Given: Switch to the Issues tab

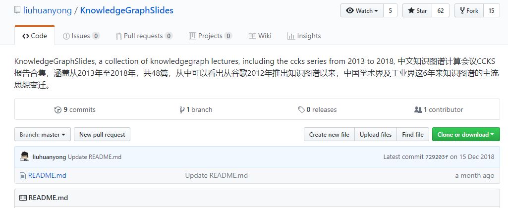Looking at the screenshot, I should [81, 36].
